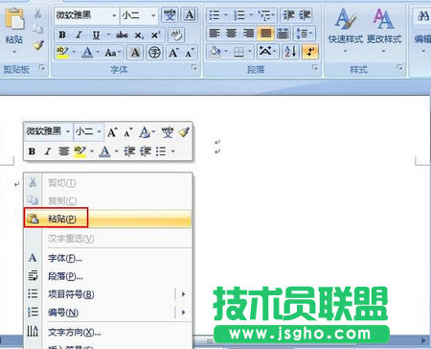Click the Cut scissors icon in the clipboard group

pyautogui.click(x=38, y=13)
